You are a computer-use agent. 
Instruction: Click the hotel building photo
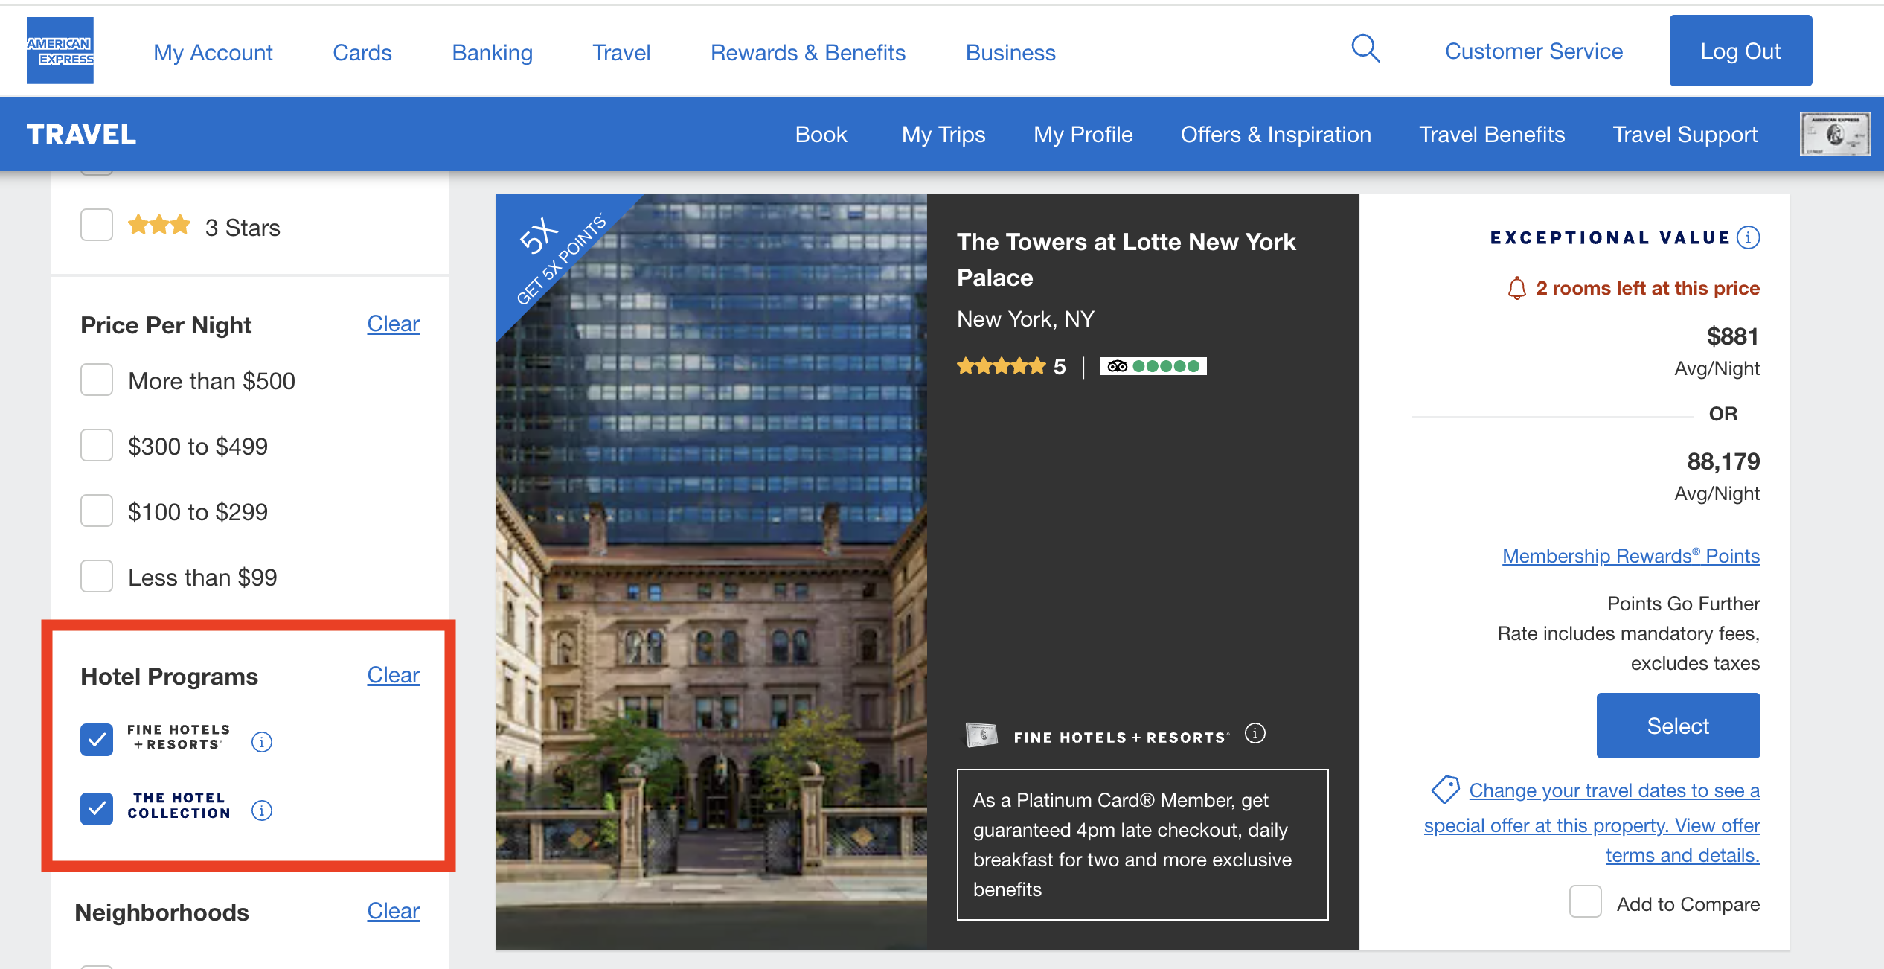711,572
